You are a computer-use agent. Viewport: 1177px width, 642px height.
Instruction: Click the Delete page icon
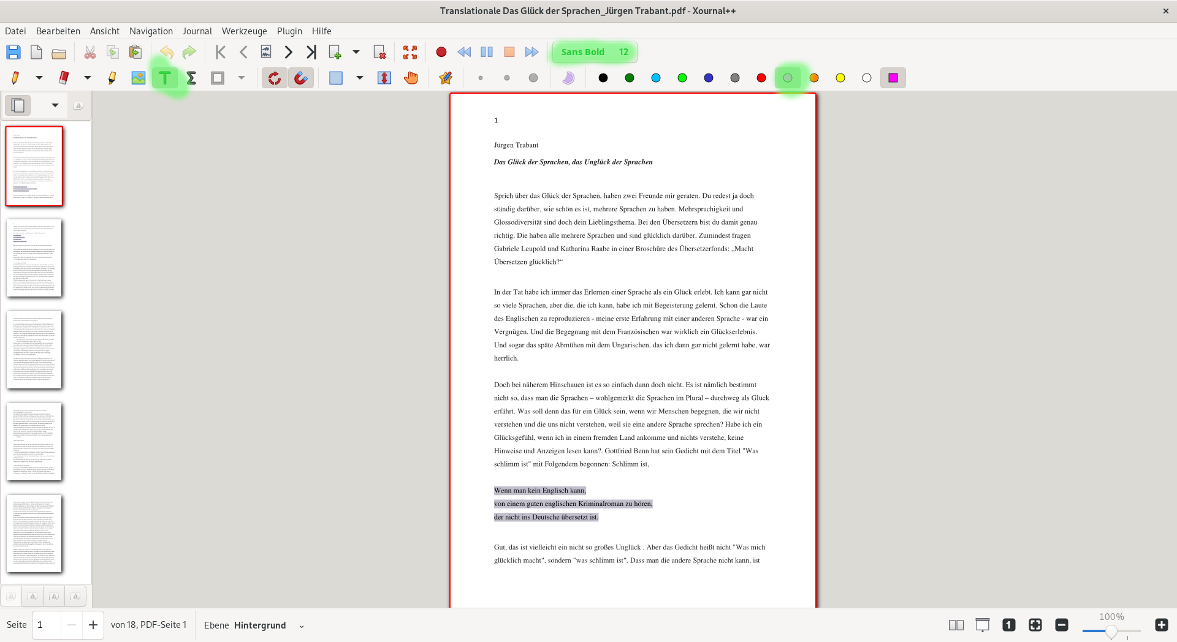(x=379, y=52)
